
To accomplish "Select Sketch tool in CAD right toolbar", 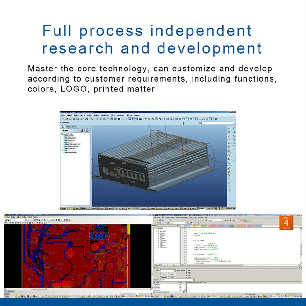I will (x=229, y=128).
